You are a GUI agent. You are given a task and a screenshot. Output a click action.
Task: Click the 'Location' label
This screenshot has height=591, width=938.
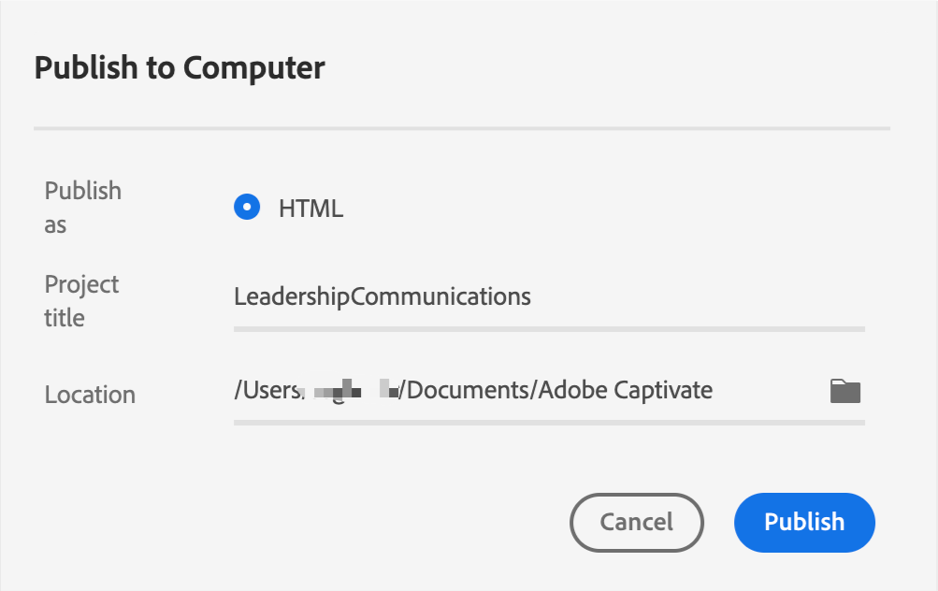pyautogui.click(x=90, y=395)
